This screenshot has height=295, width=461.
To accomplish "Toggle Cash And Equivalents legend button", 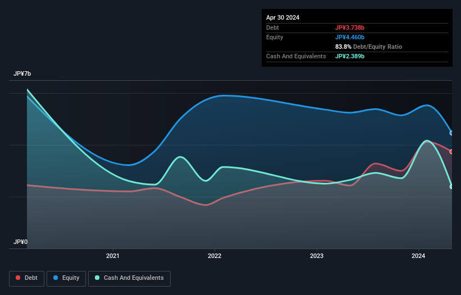I will coord(129,278).
